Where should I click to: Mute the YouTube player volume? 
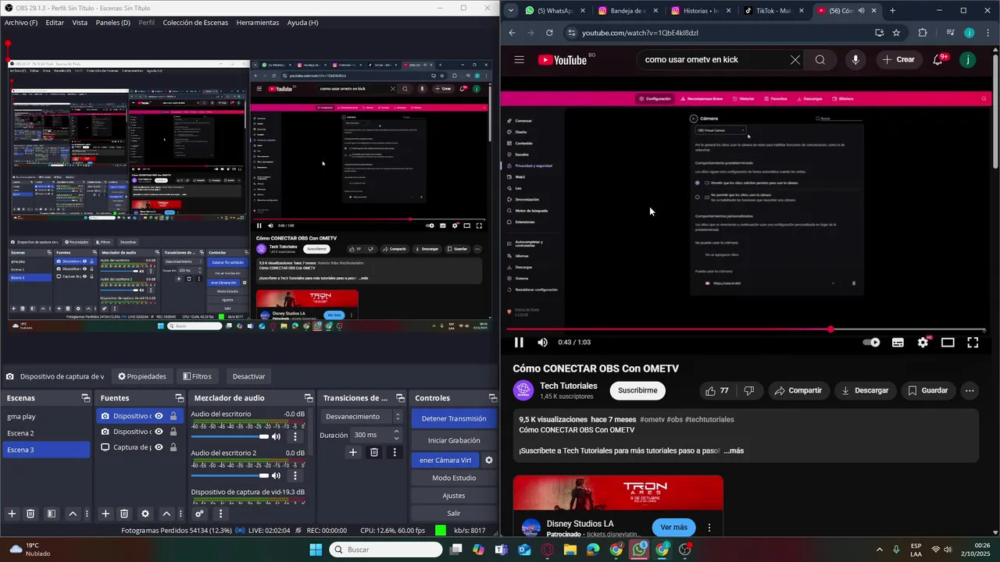click(x=543, y=342)
